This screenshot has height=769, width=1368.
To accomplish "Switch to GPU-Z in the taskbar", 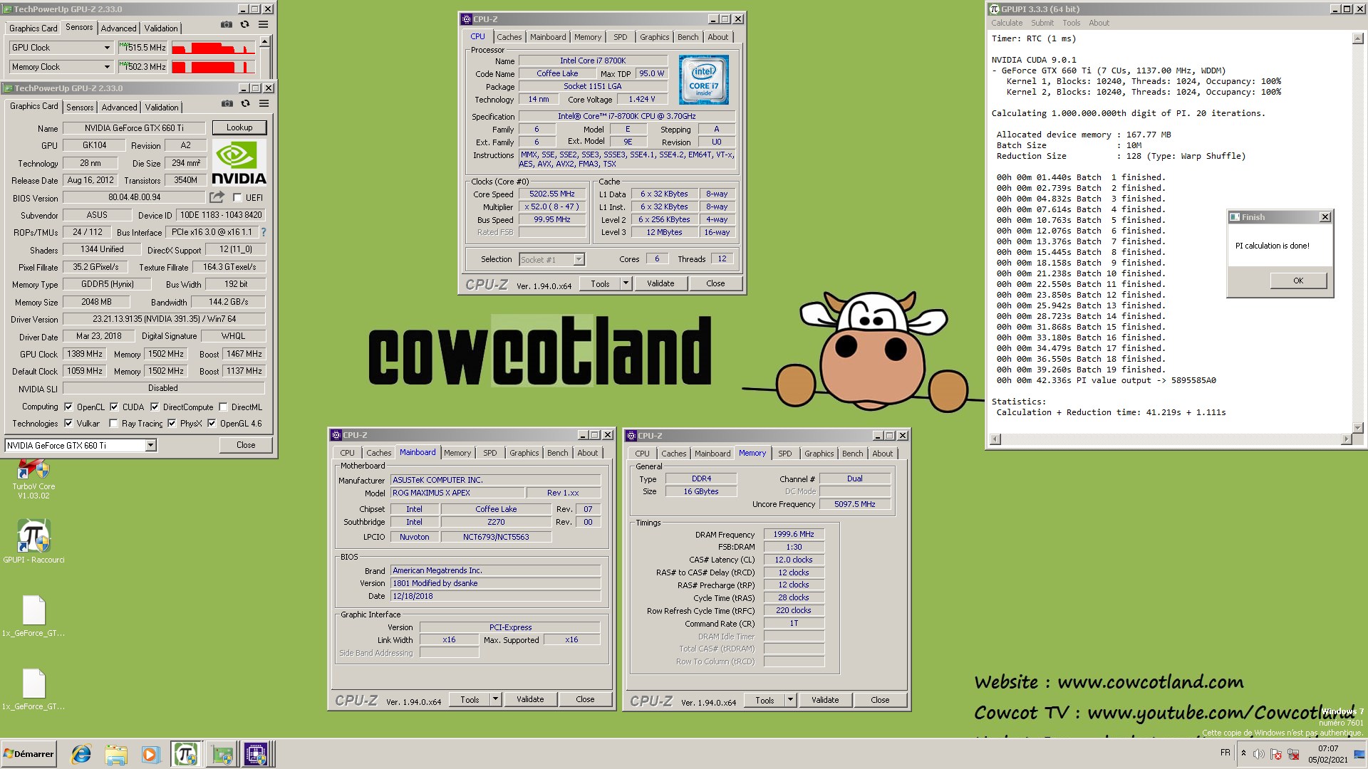I will [x=222, y=754].
